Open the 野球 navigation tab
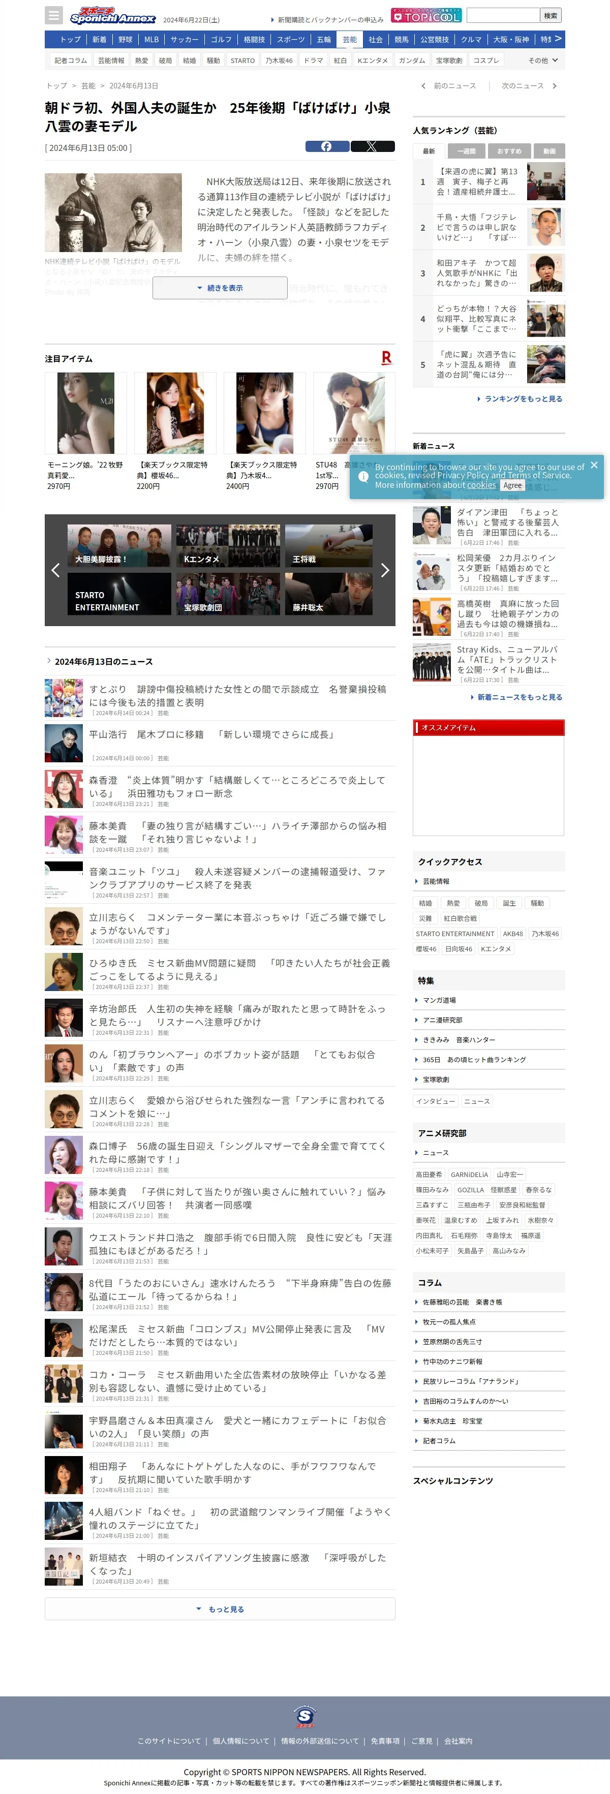Image resolution: width=610 pixels, height=1794 pixels. pyautogui.click(x=126, y=40)
